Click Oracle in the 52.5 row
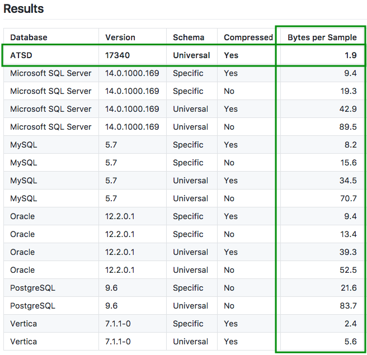The image size is (367, 355). click(x=22, y=270)
